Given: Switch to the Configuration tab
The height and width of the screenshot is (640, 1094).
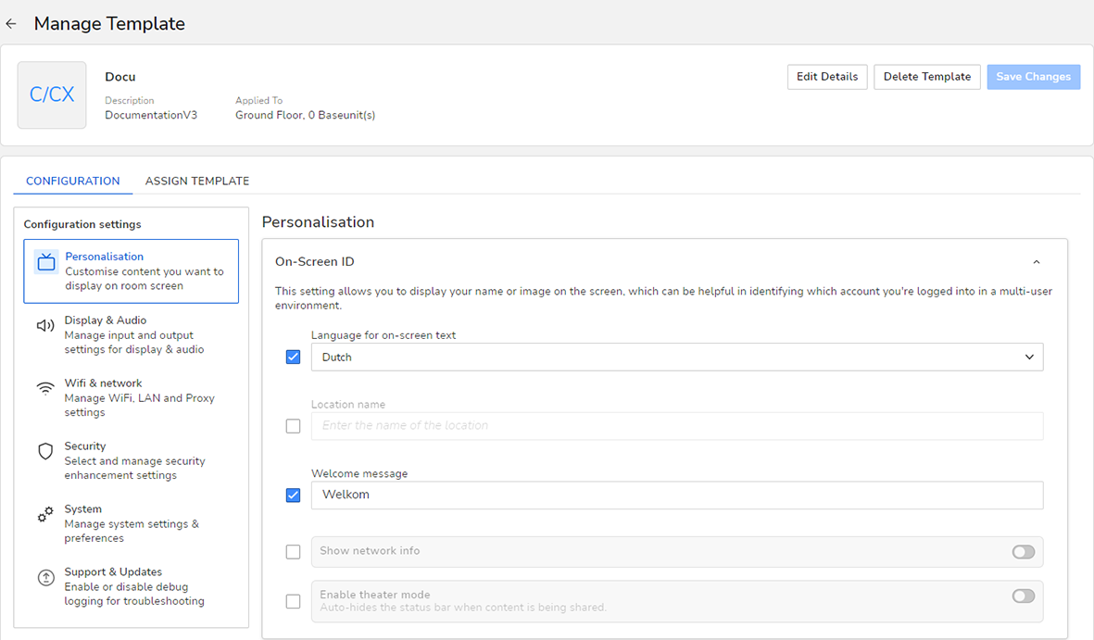Looking at the screenshot, I should 72,181.
